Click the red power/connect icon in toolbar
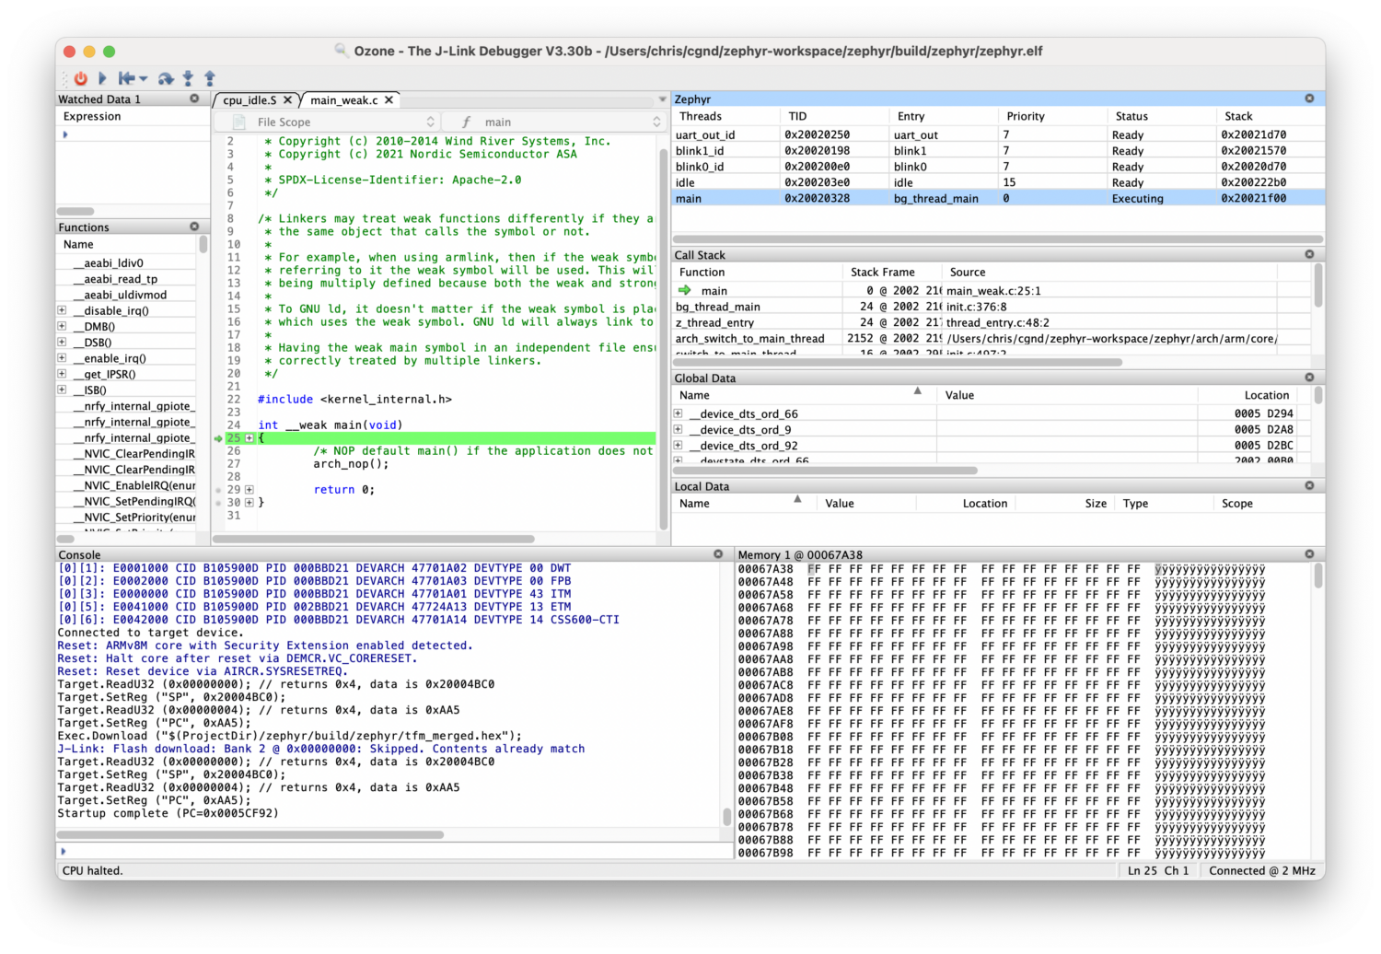1381x954 pixels. click(x=80, y=78)
